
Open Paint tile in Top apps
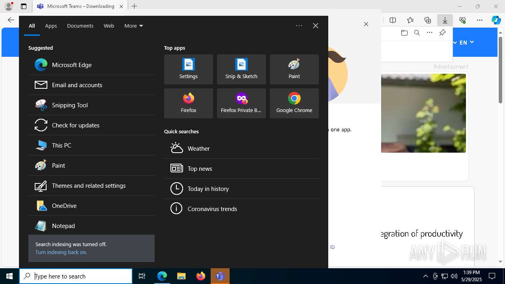pyautogui.click(x=294, y=69)
